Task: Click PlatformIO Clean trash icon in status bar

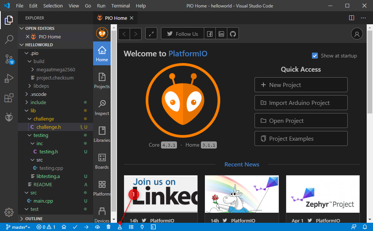Action: tap(108, 227)
